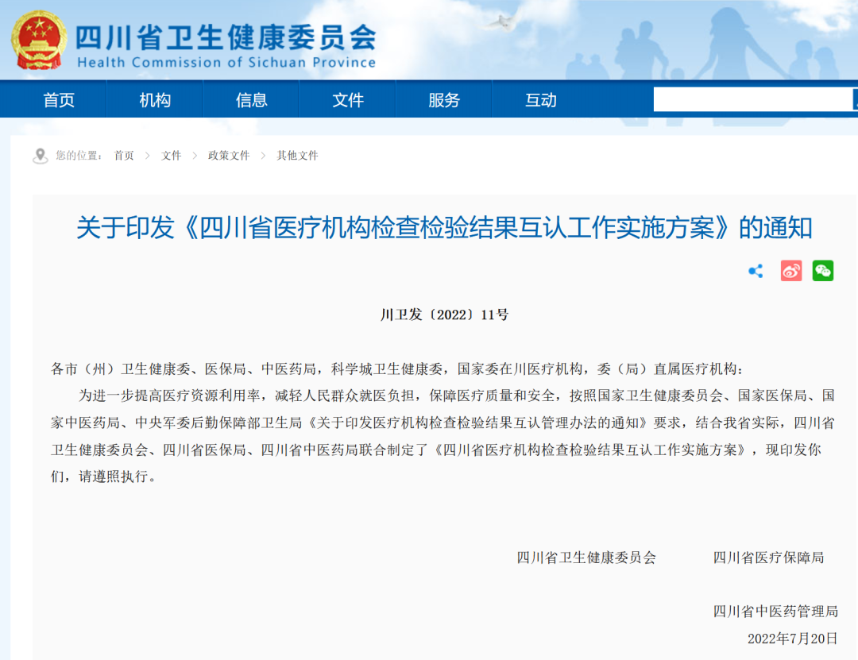Open the 互动 navigation menu item
858x660 pixels.
point(541,99)
